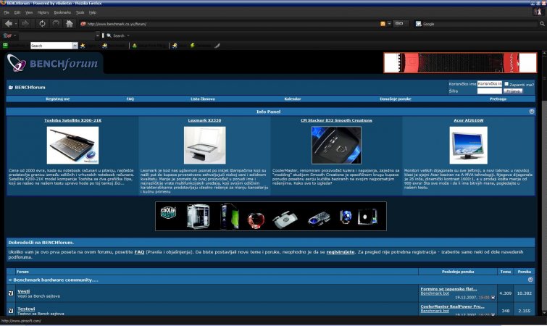Open the FAQ navigation link

coord(130,99)
